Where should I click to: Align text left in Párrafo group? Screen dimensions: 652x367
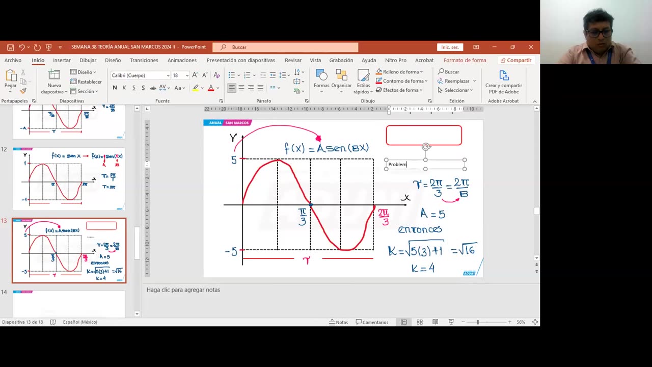(x=232, y=88)
